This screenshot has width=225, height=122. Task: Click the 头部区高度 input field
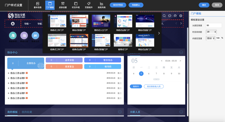tap(214, 26)
